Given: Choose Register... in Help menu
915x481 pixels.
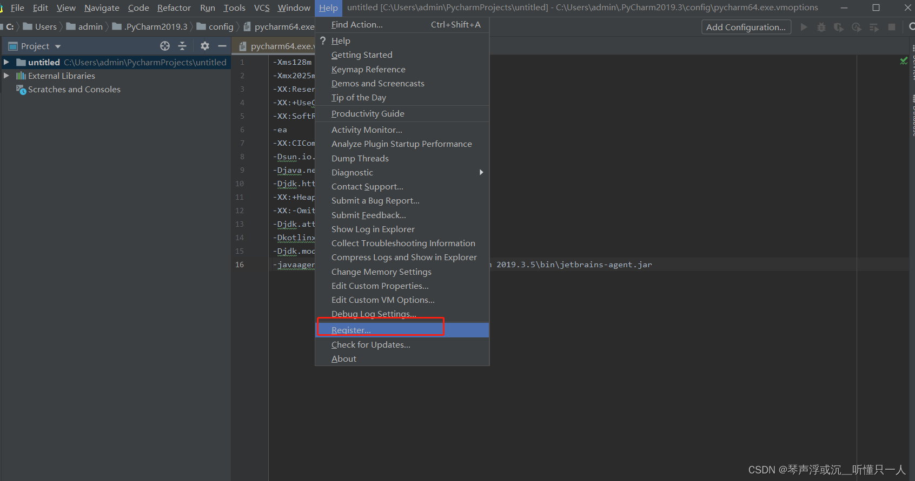Looking at the screenshot, I should [402, 330].
